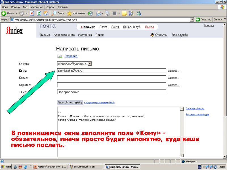Open the Mail icon dropdown arrow
The width and height of the screenshot is (227, 170).
point(102,13)
